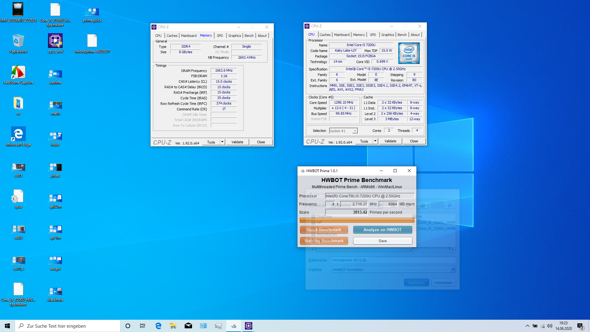Launch Microsoft Edge desktop shortcut
Image resolution: width=590 pixels, height=332 pixels.
click(18, 137)
